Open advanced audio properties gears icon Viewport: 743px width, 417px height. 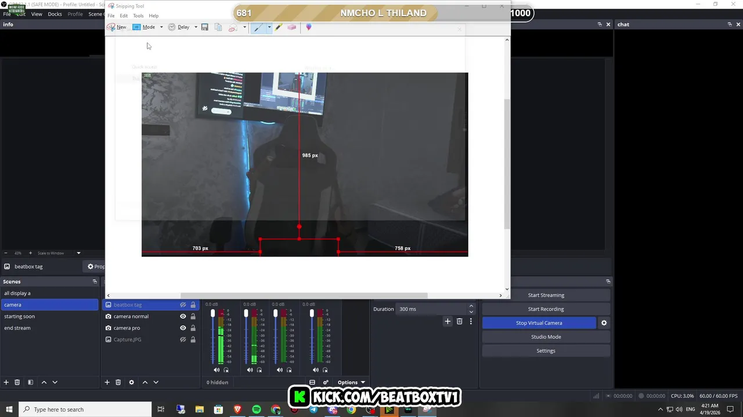[326, 382]
